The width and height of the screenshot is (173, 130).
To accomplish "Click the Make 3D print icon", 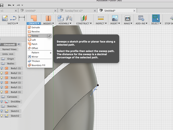I will [x=128, y=18].
